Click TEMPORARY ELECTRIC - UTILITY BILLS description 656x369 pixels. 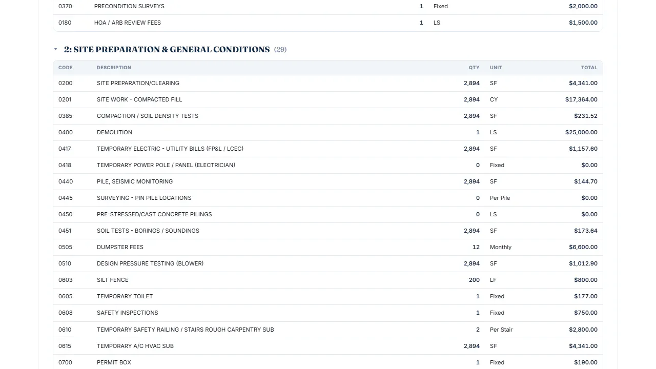[170, 149]
